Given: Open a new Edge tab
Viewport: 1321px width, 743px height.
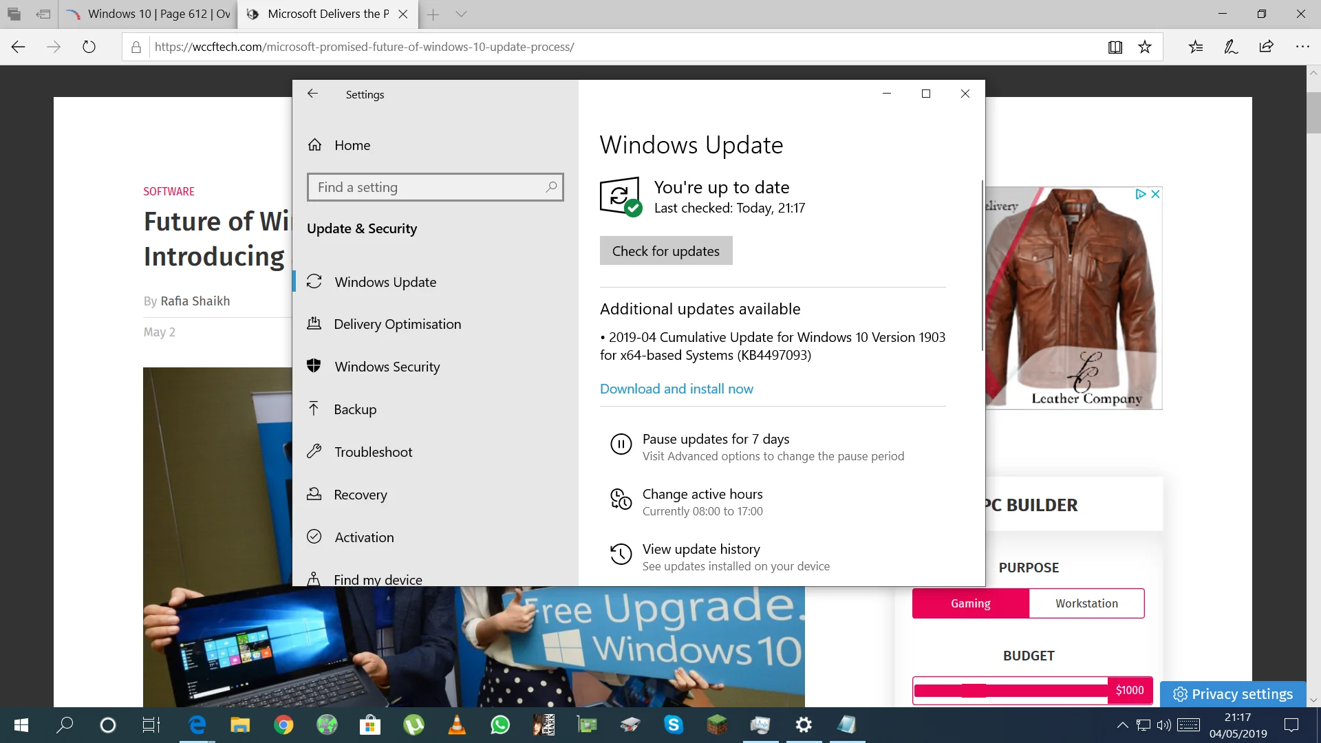Looking at the screenshot, I should [x=433, y=14].
